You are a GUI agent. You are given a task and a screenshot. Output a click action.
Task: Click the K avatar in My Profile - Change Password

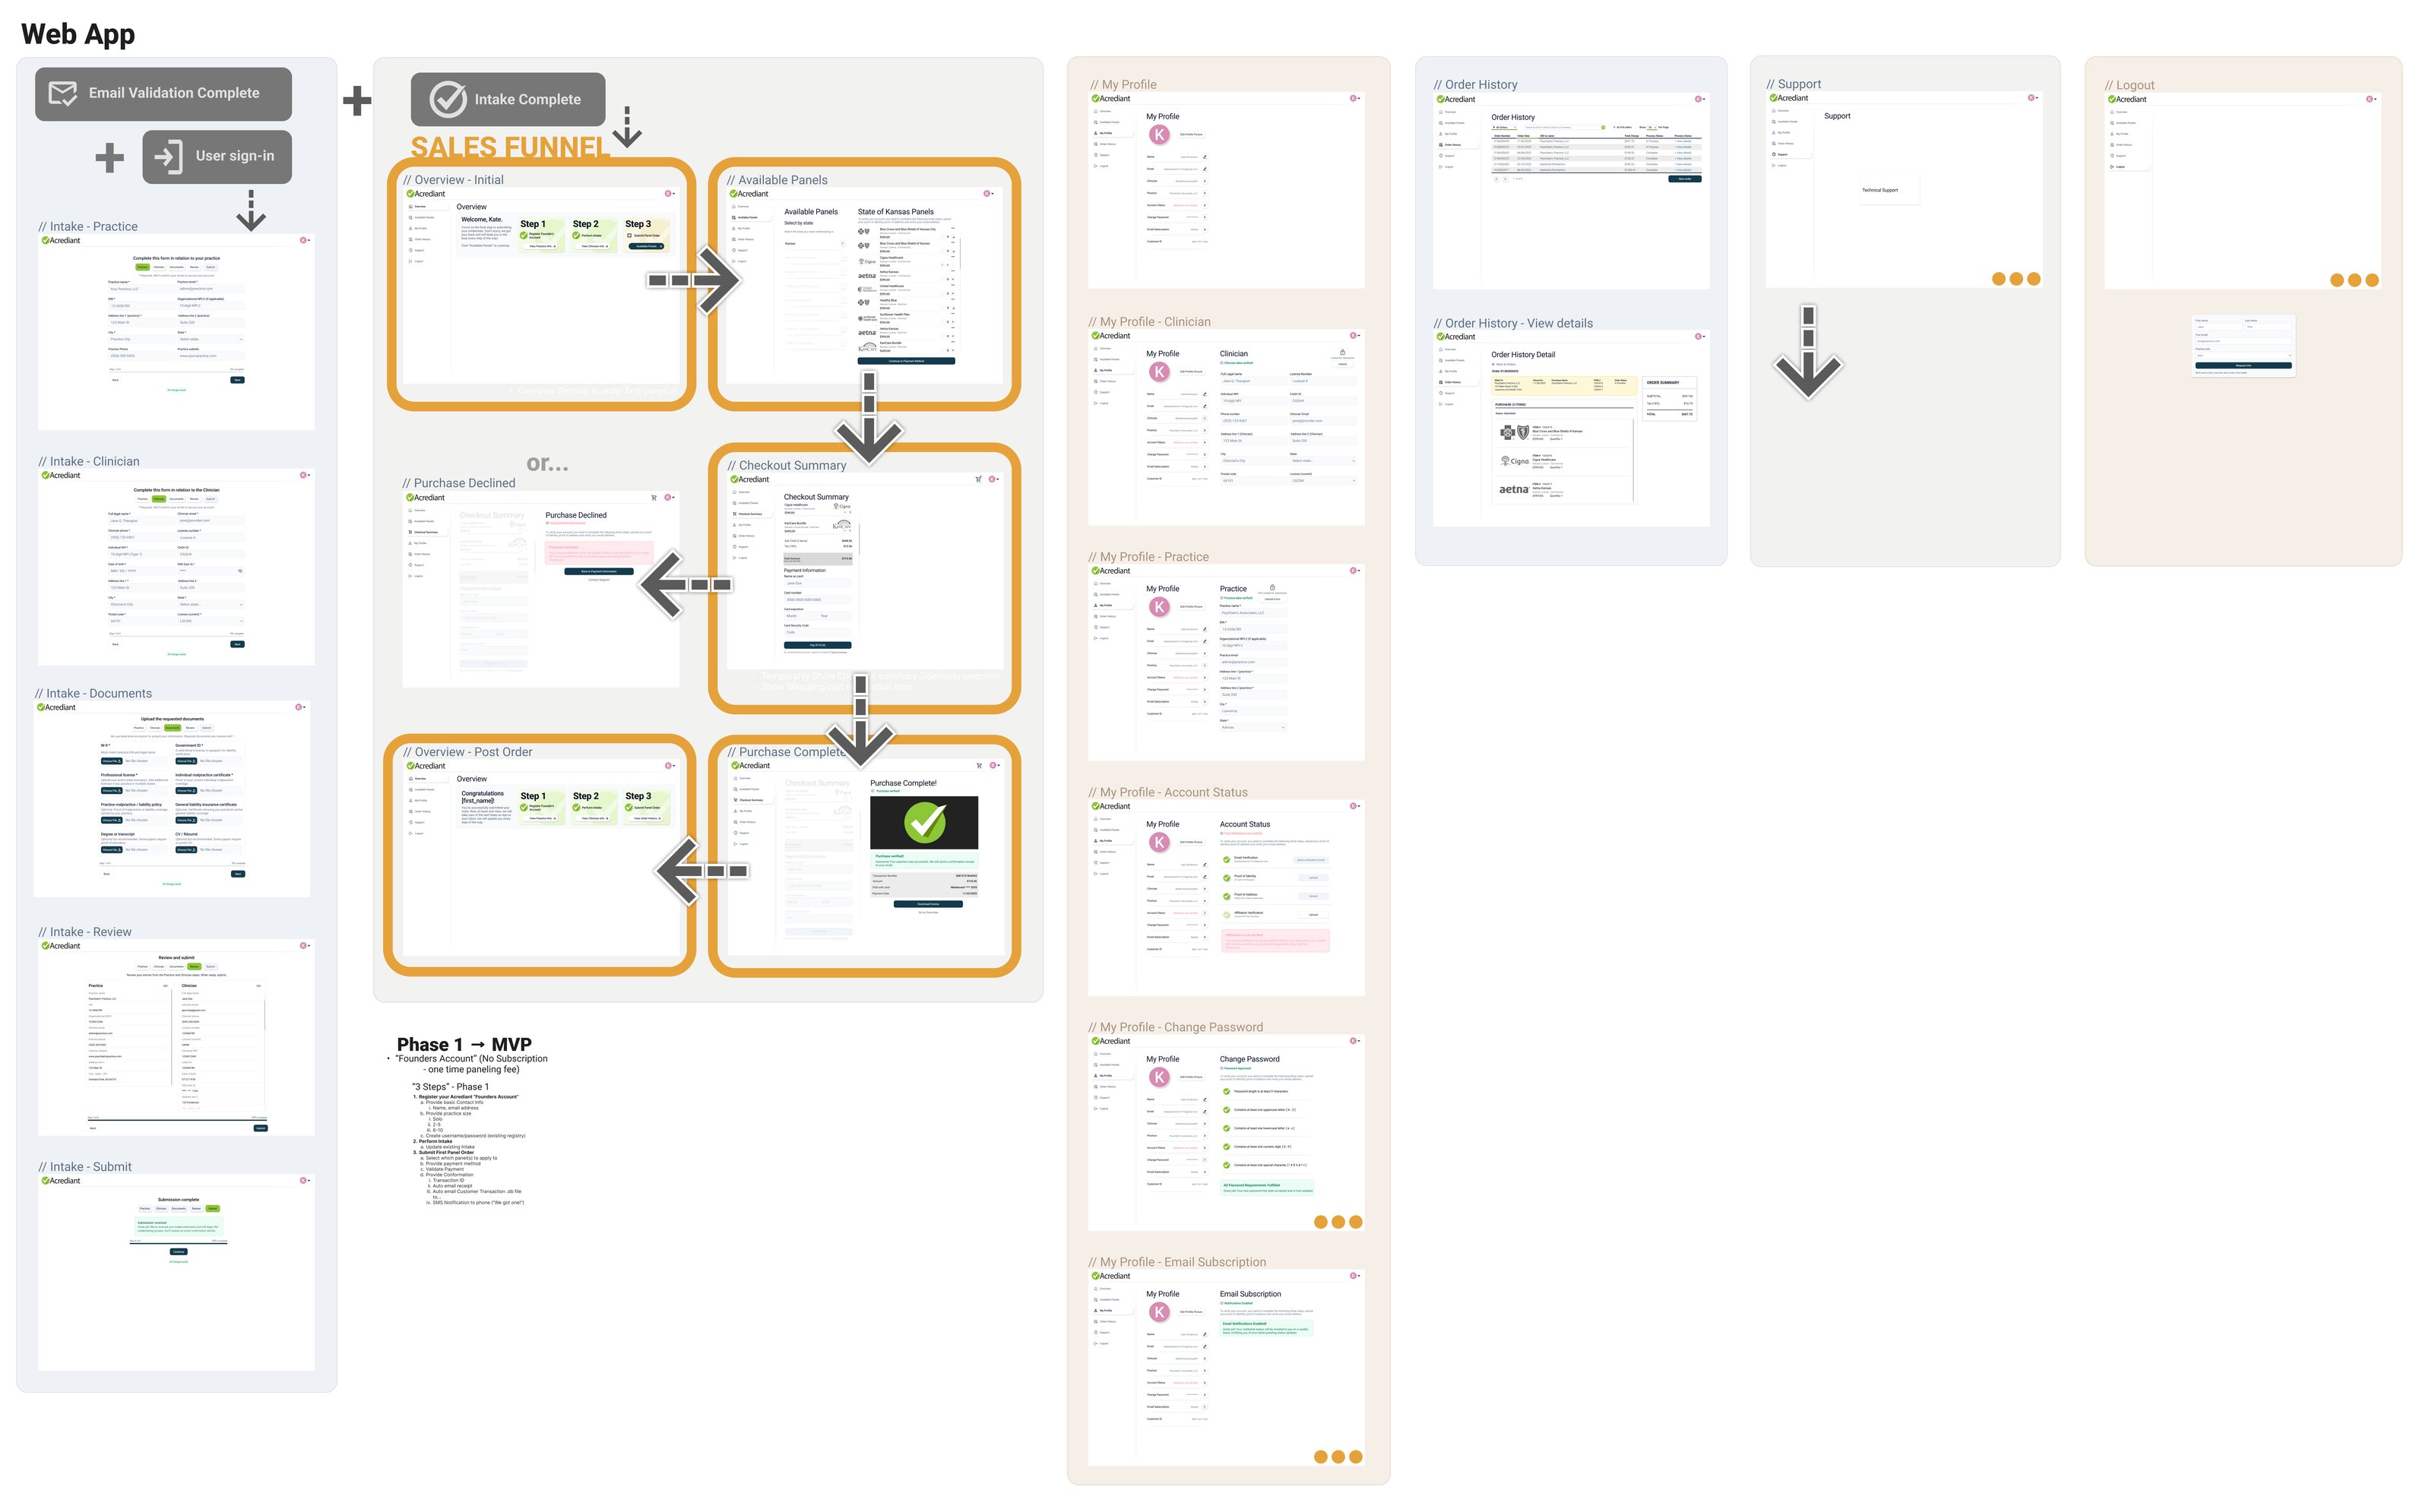coord(1159,1077)
